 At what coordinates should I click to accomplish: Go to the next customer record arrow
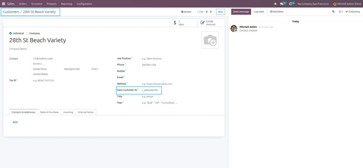pos(211,12)
